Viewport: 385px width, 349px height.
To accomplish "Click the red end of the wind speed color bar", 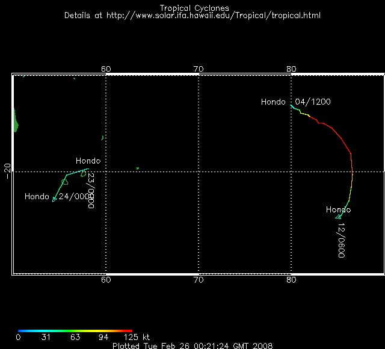I will 129,330.
